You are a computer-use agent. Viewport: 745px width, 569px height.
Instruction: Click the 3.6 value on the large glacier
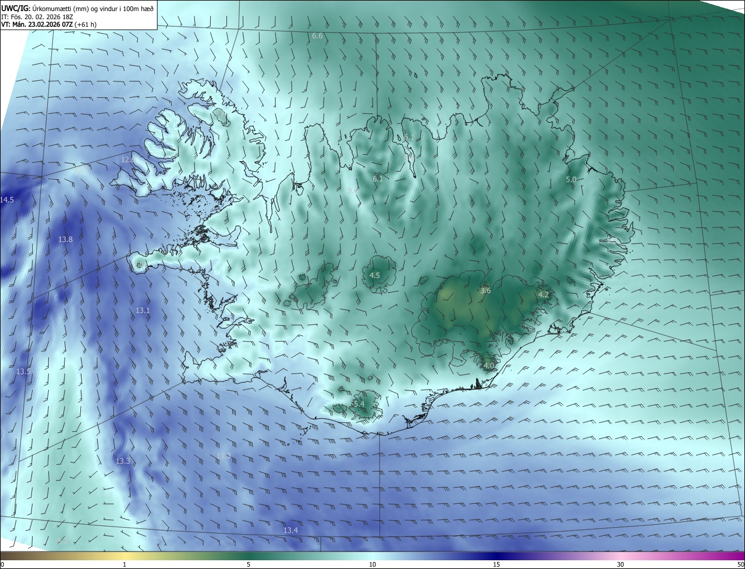tap(485, 290)
